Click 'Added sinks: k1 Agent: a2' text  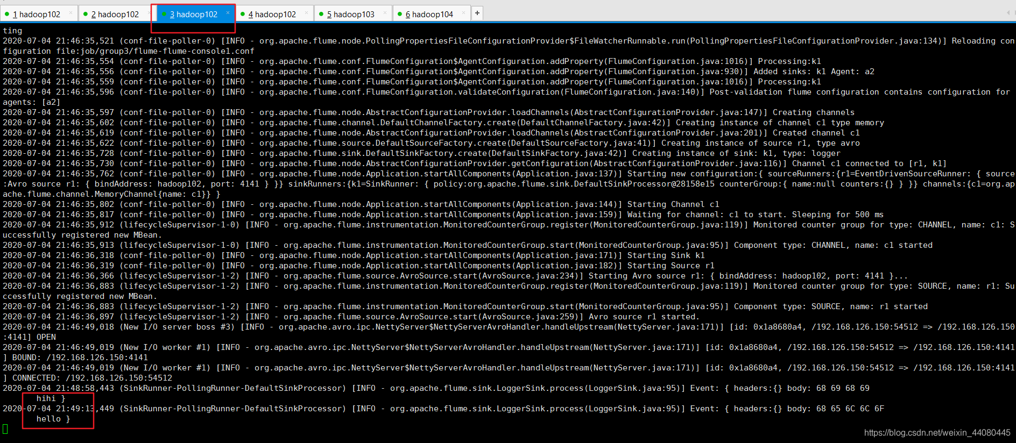pyautogui.click(x=814, y=72)
